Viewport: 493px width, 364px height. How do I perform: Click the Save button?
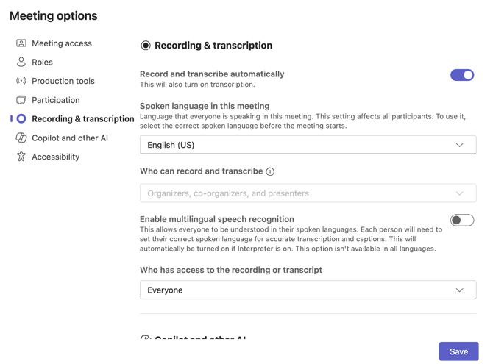click(x=458, y=351)
